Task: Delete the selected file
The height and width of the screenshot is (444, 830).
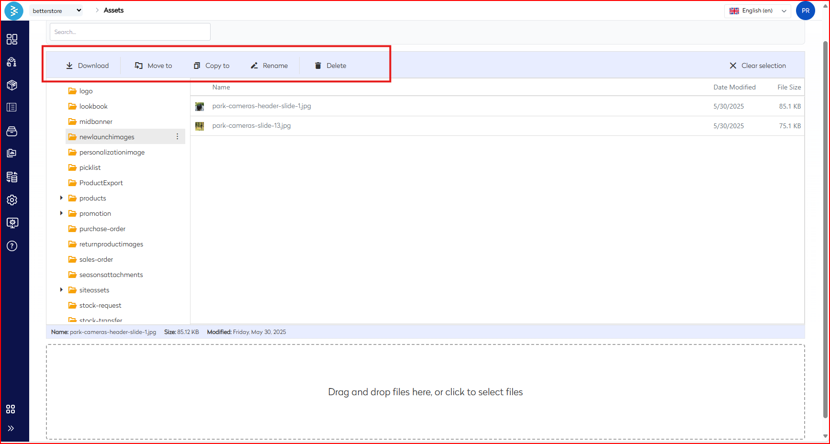Action: (x=330, y=66)
